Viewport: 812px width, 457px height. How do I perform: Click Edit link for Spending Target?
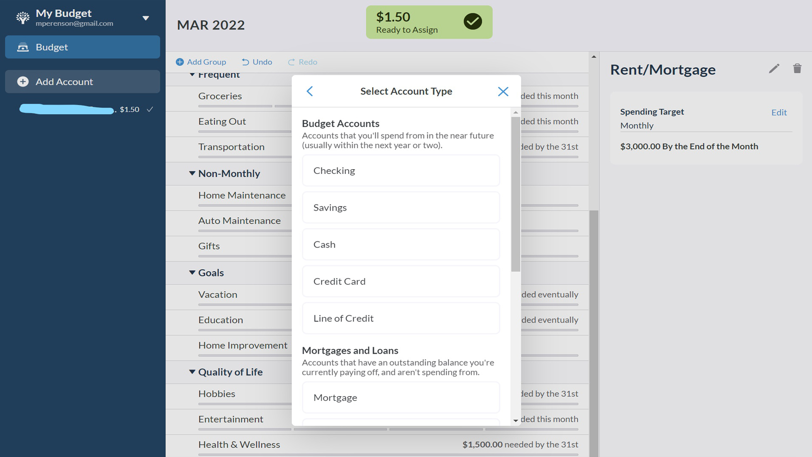pyautogui.click(x=779, y=113)
